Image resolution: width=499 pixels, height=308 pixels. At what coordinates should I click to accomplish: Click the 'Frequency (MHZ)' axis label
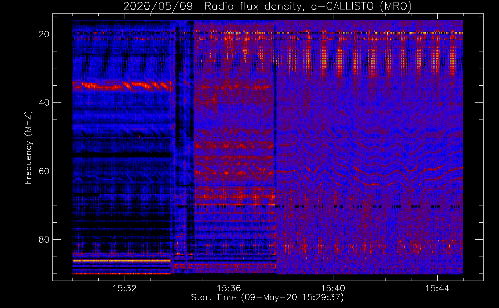28,148
